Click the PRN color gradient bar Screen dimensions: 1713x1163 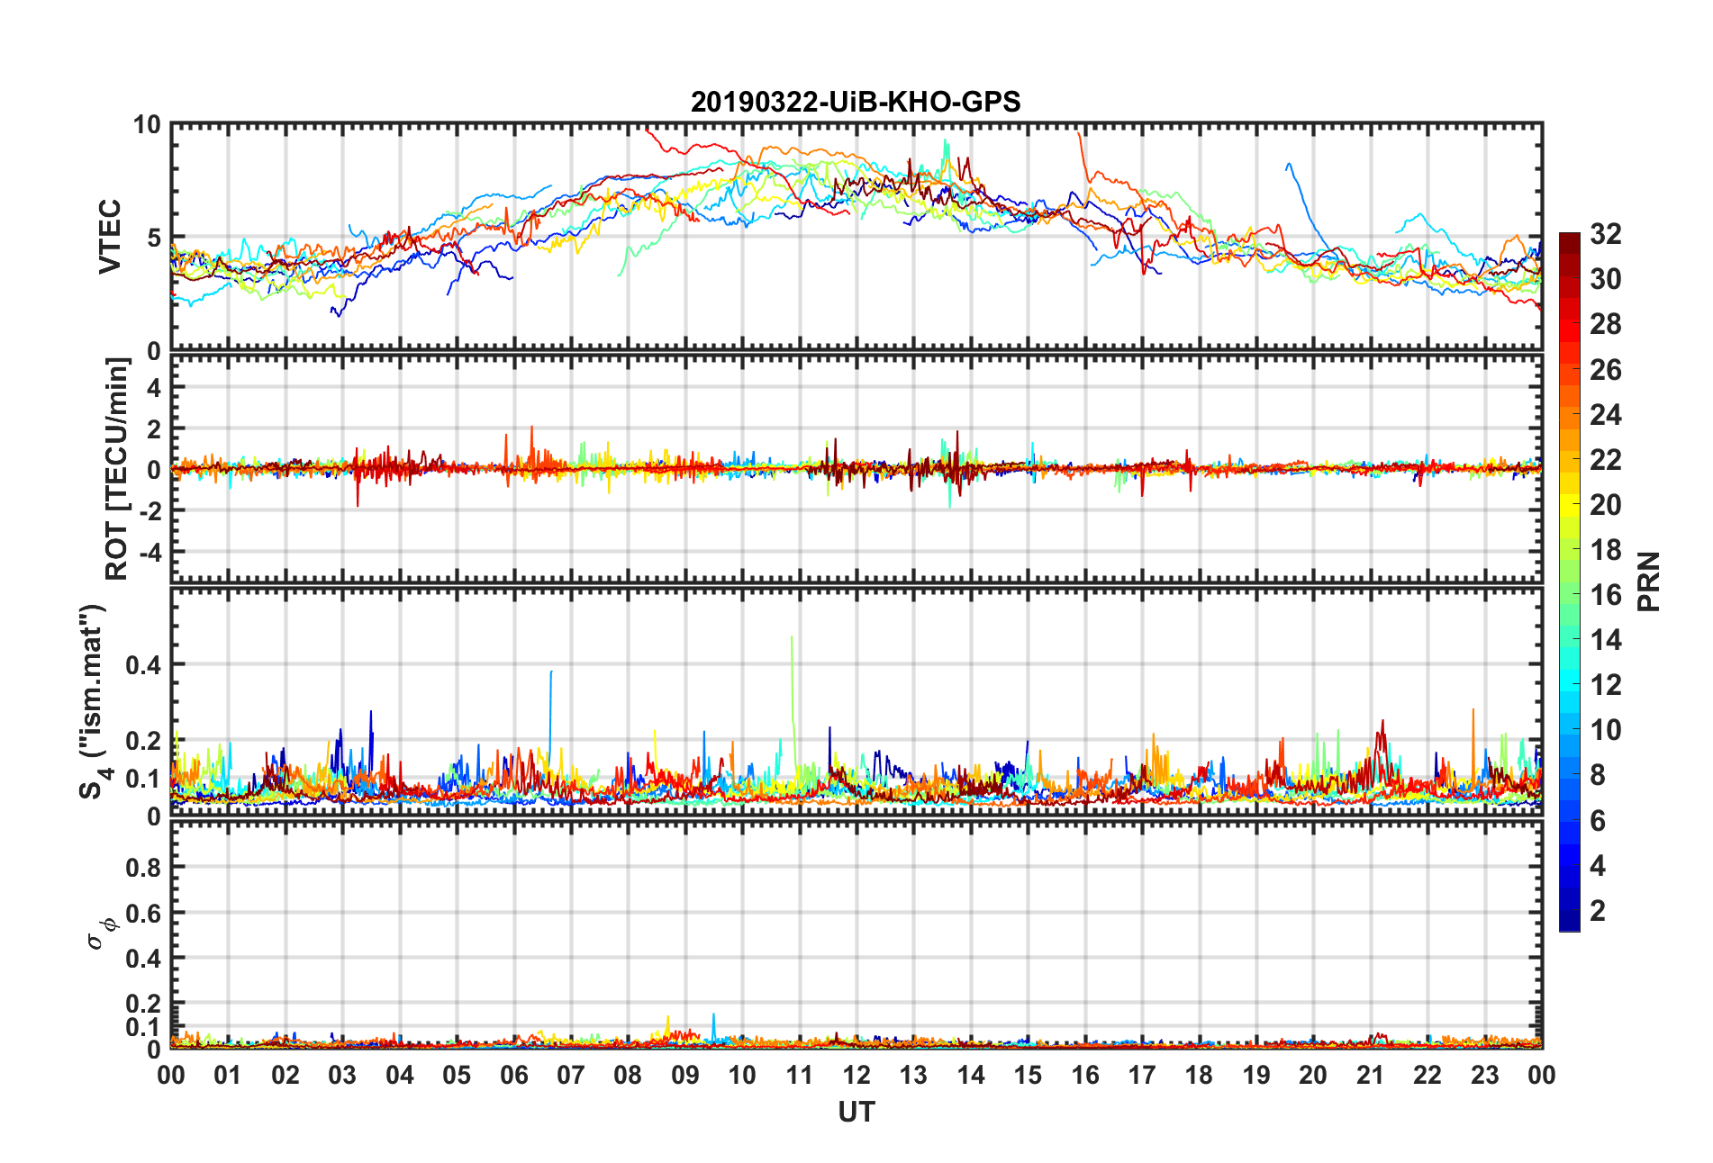coord(1570,582)
